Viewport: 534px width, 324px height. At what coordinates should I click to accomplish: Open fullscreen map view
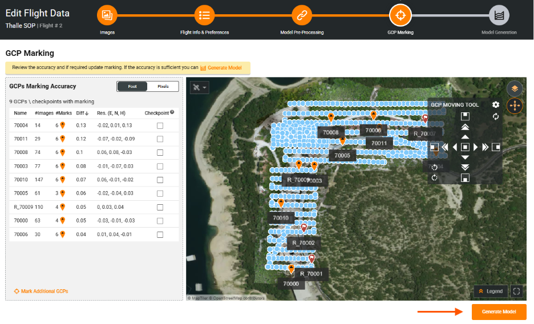click(x=516, y=291)
